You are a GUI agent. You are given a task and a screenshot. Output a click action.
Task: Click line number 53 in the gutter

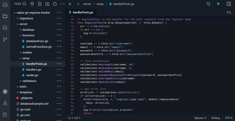pyautogui.click(x=72, y=65)
